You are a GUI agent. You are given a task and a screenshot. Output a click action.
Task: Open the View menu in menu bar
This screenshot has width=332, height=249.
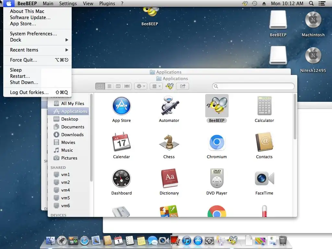pyautogui.click(x=88, y=3)
